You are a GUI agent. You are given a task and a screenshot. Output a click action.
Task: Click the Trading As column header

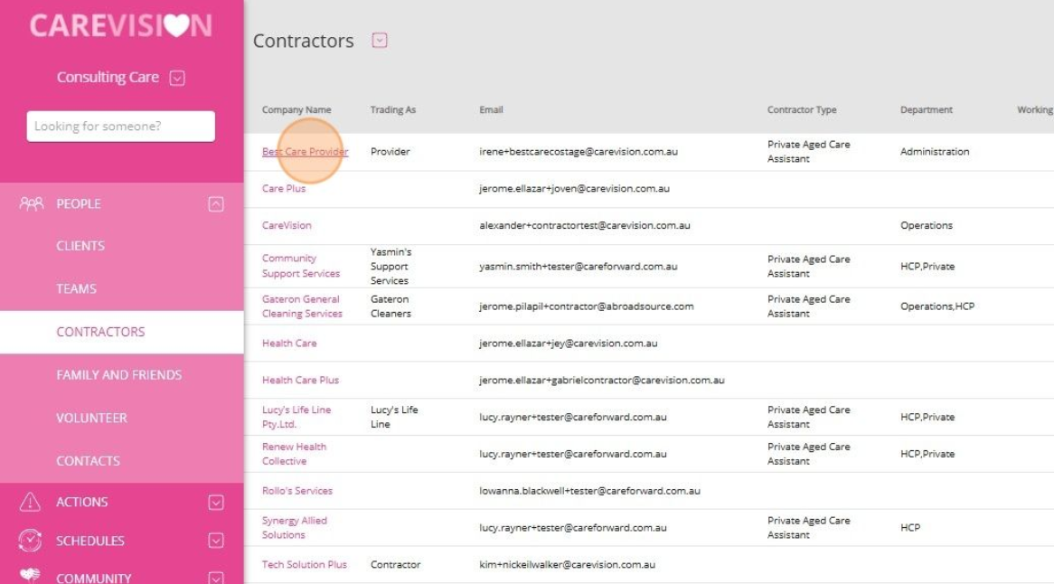coord(393,110)
